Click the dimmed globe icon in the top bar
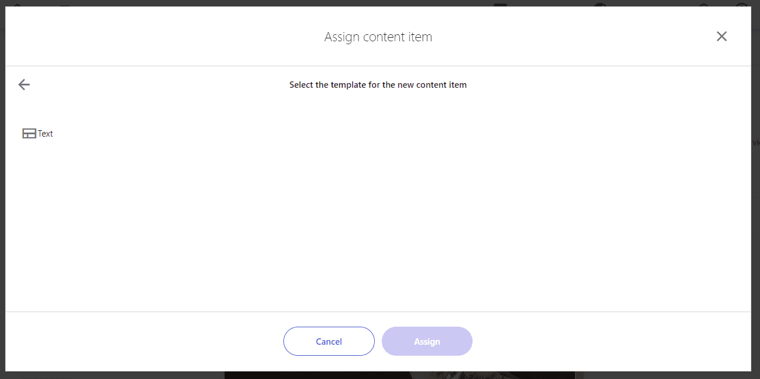 click(600, 4)
